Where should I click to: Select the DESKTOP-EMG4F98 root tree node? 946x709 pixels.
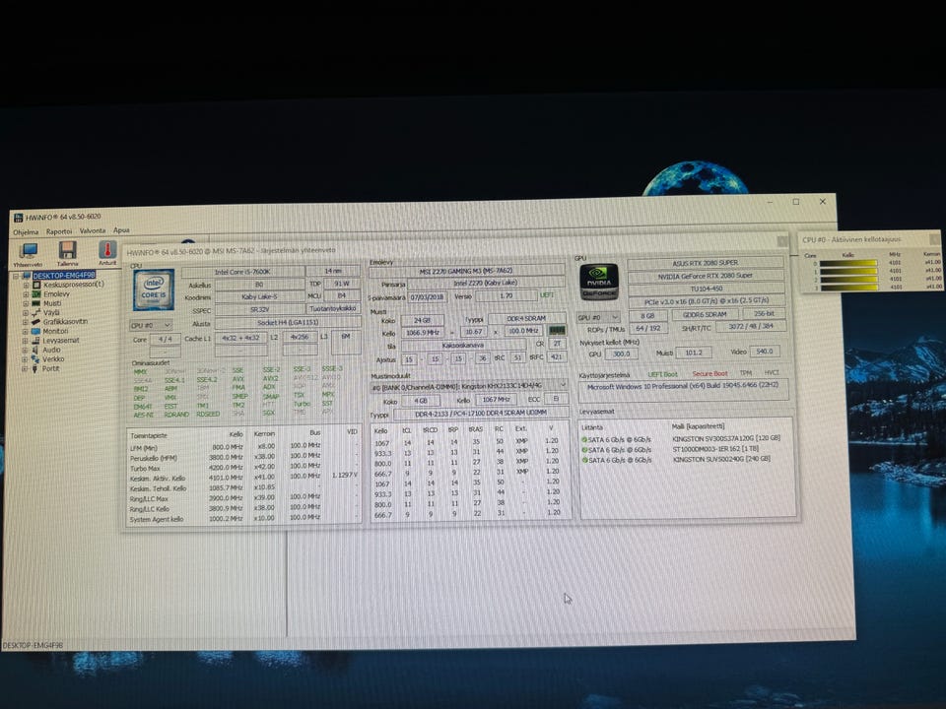point(64,276)
